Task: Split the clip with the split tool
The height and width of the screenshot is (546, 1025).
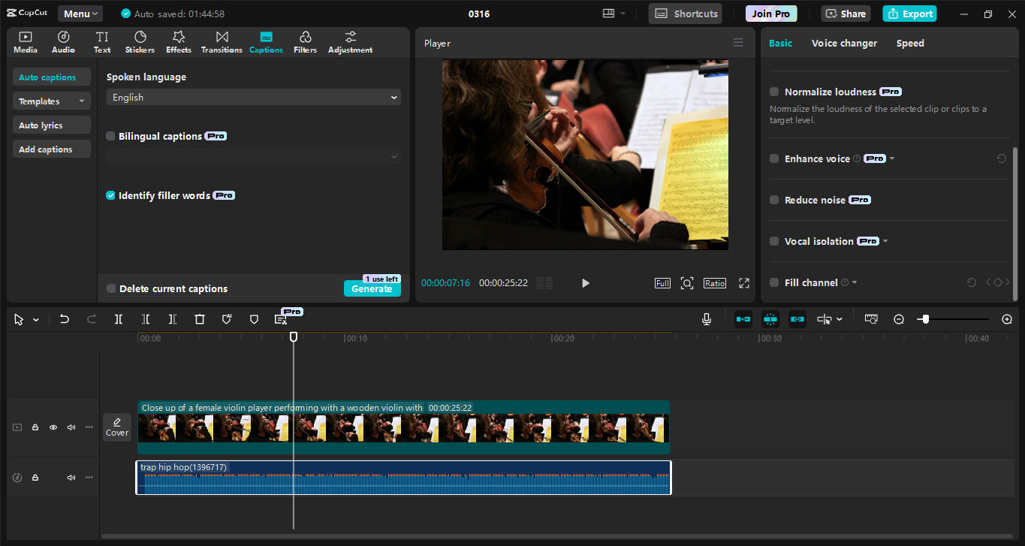Action: [x=118, y=318]
